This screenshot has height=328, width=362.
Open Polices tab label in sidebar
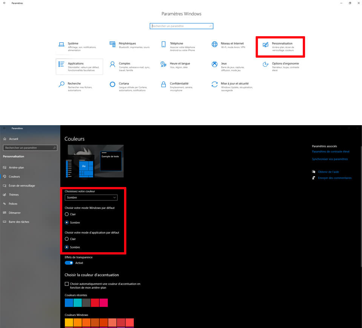pyautogui.click(x=13, y=204)
